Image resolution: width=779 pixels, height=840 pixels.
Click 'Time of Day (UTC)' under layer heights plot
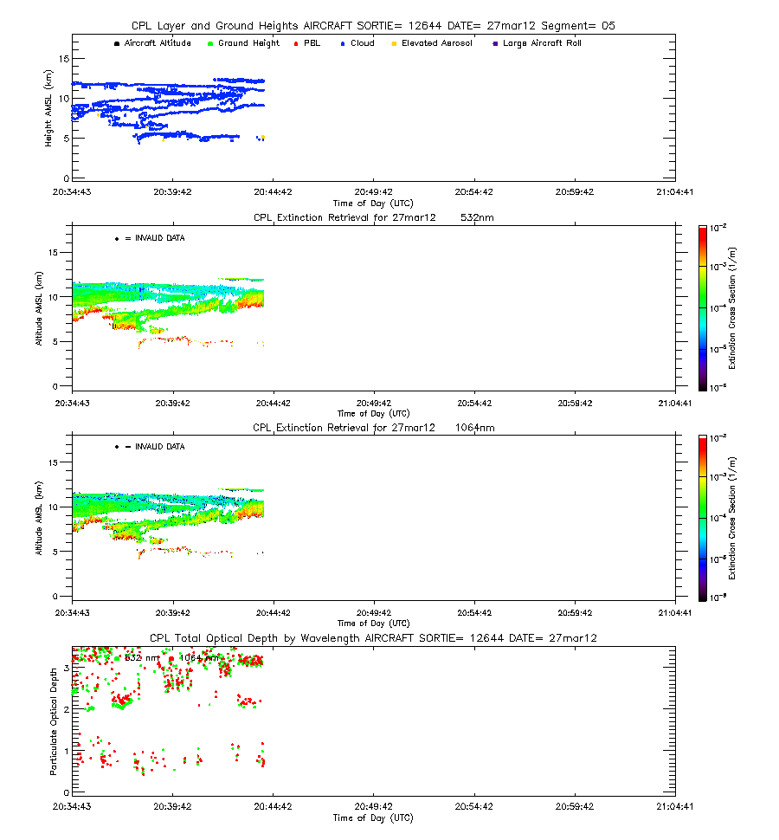click(x=373, y=203)
